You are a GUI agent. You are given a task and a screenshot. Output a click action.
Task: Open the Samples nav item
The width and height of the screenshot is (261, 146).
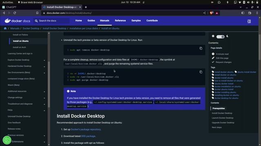click(136, 21)
